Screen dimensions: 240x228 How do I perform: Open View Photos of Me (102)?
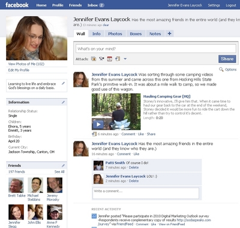click(26, 64)
